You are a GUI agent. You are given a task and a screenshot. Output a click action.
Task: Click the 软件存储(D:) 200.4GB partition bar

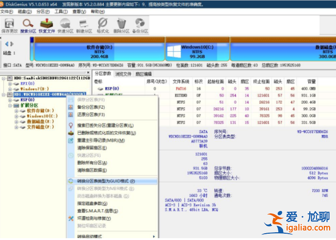click(x=99, y=49)
